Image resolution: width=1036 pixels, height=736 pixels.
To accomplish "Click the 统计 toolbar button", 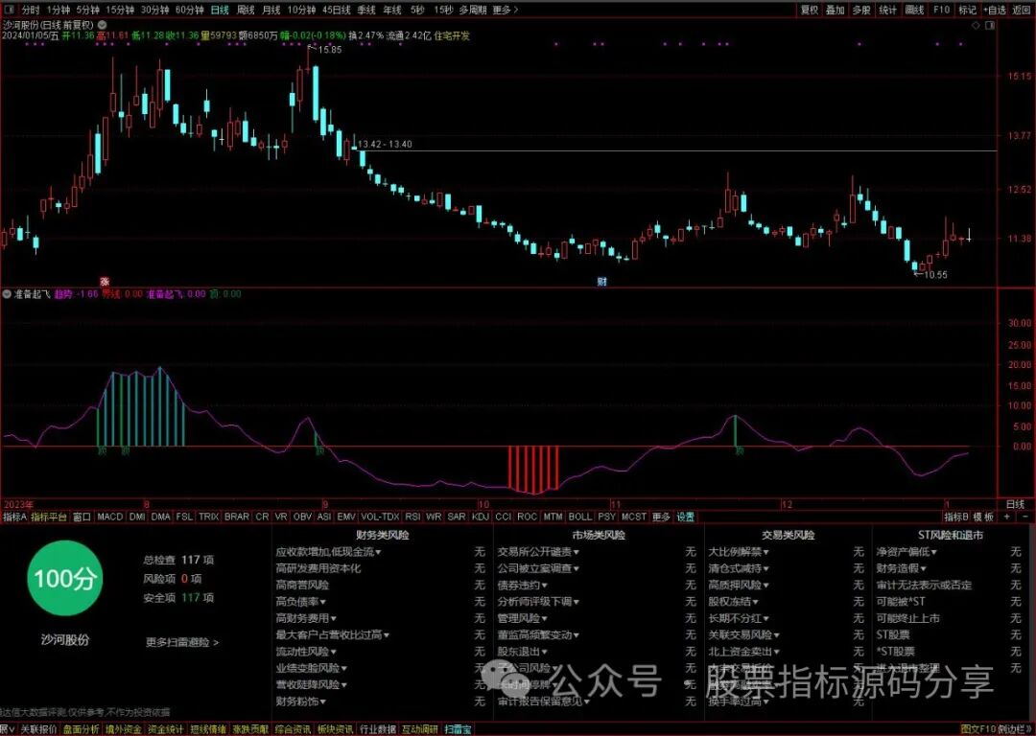I will (887, 10).
